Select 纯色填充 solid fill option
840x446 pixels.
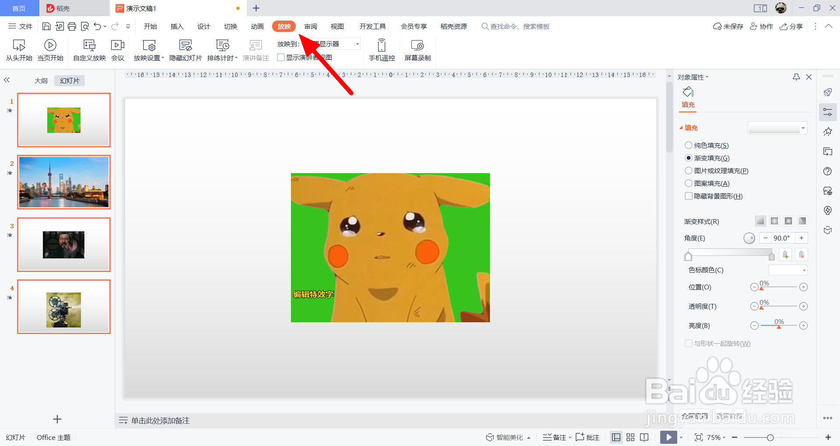point(689,145)
